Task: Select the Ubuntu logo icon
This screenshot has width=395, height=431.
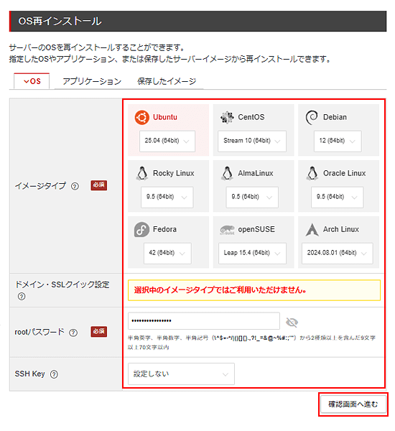Action: coord(141,117)
